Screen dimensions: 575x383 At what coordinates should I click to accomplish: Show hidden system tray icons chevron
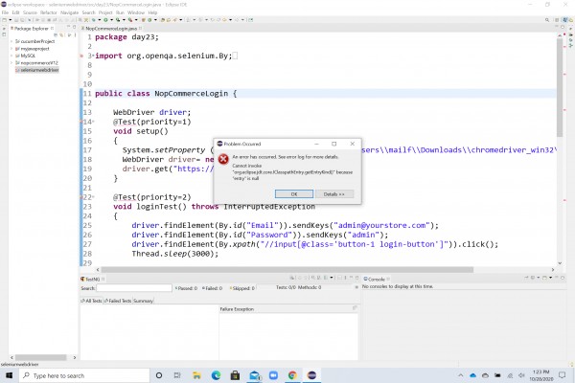click(x=461, y=375)
